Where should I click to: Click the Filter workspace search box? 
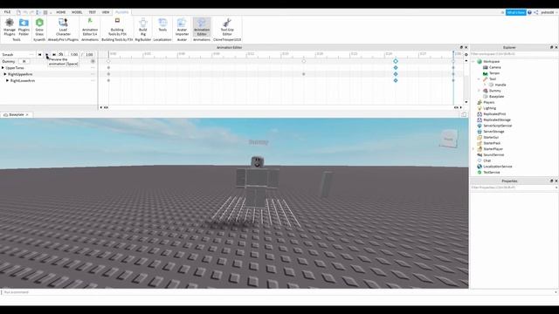514,54
